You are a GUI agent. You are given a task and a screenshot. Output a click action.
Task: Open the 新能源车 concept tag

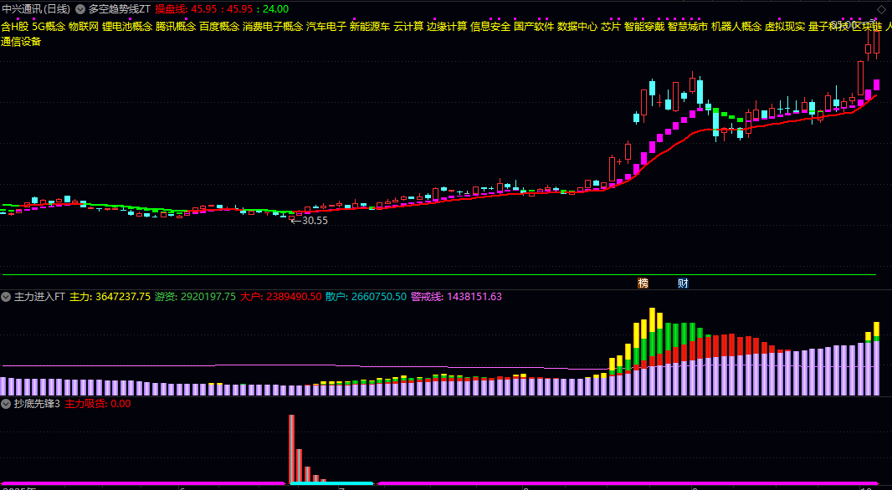pos(370,26)
